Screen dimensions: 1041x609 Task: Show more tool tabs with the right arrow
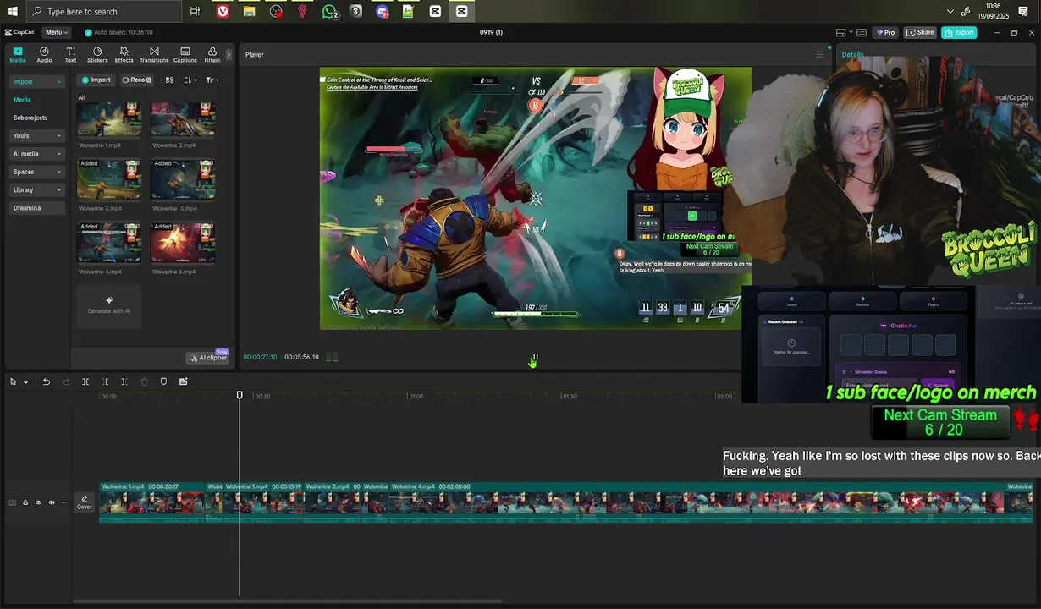pos(228,55)
